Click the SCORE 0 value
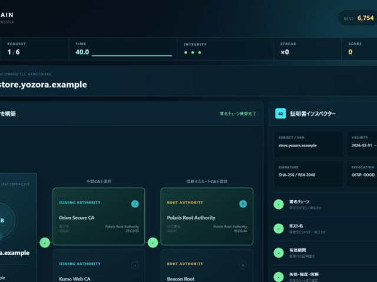Viewport: 377px width, 282px height. point(350,52)
